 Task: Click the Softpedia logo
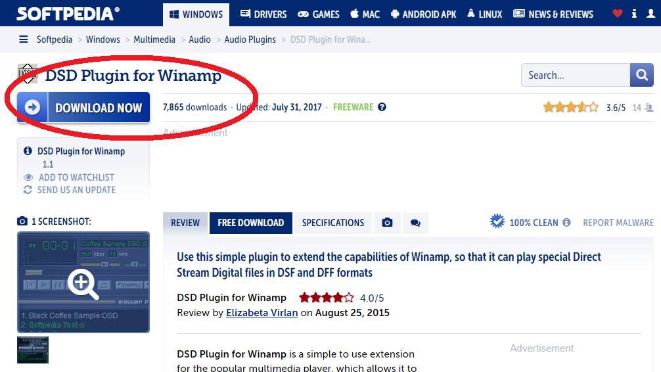[68, 14]
